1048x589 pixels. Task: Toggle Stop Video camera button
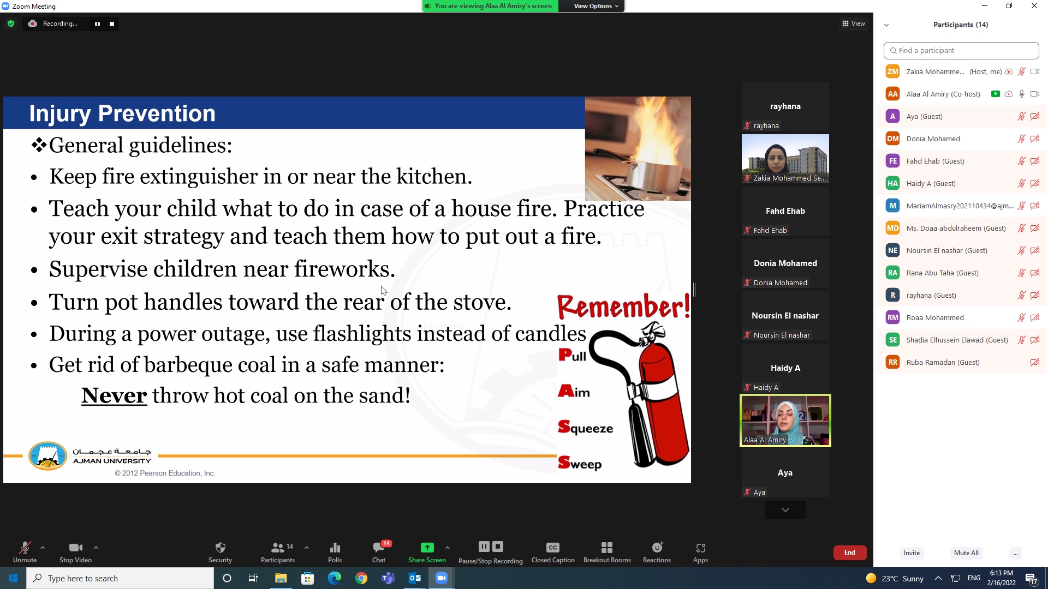pos(75,551)
